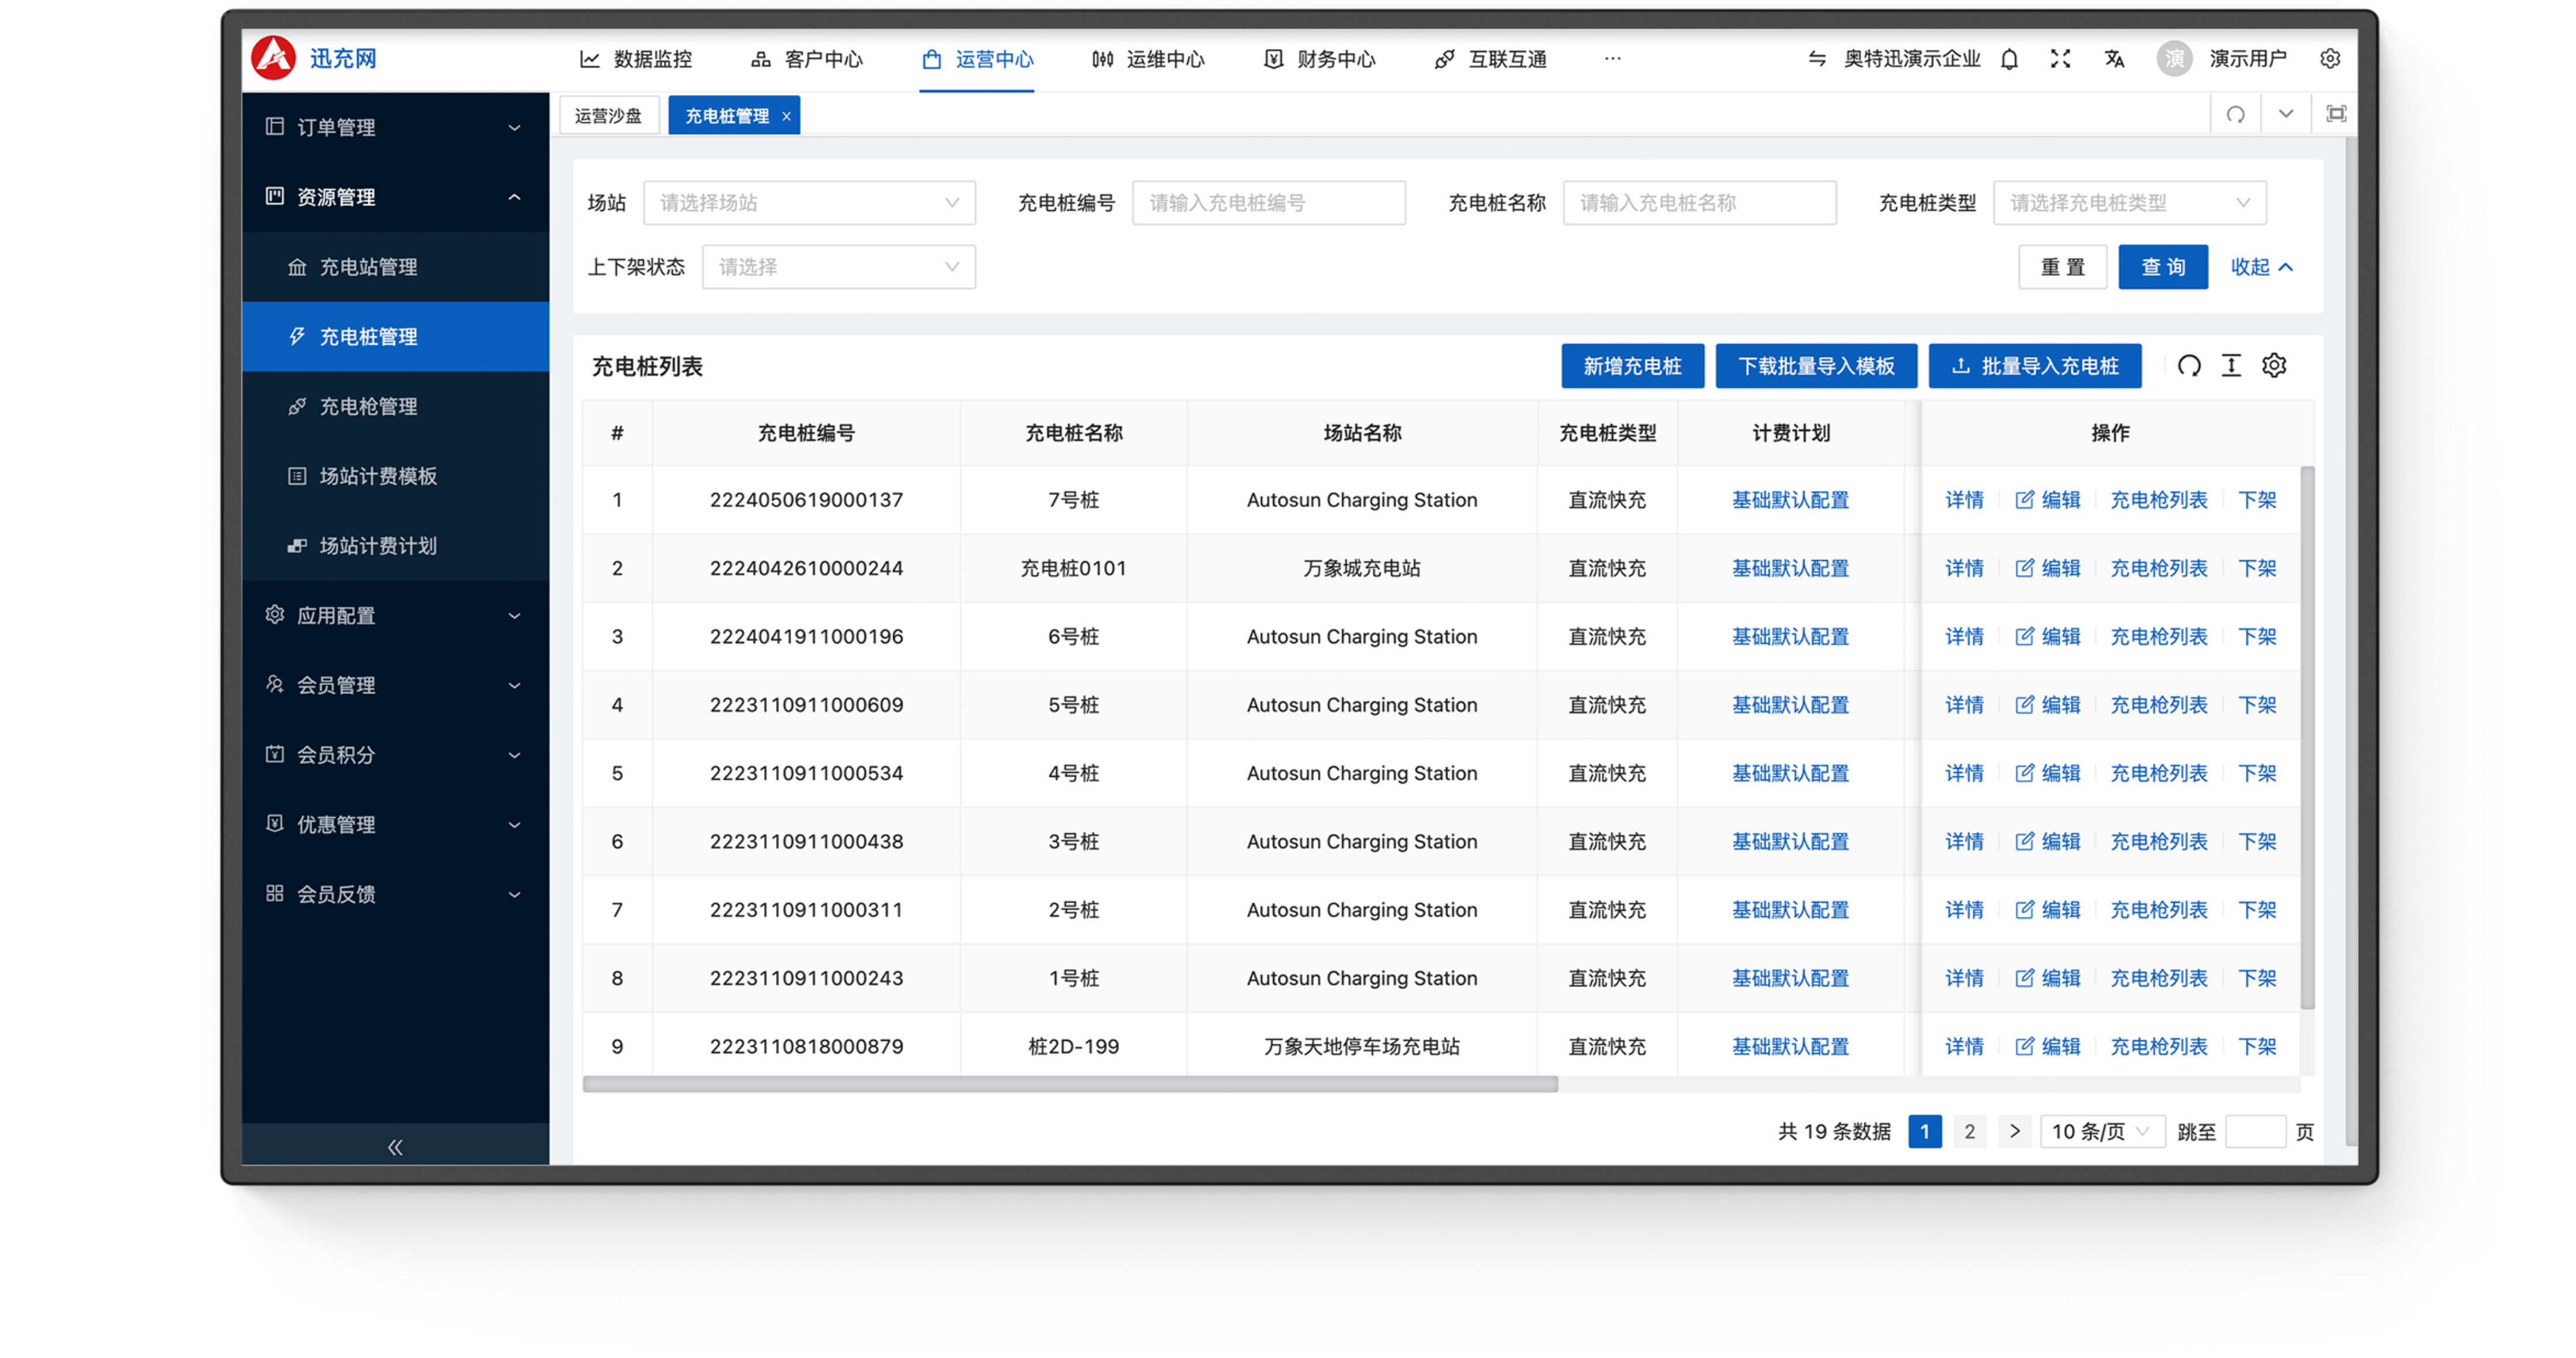Screen dimensions: 2576x1358
Task: Refresh the charging pile list table
Action: pos(2189,366)
